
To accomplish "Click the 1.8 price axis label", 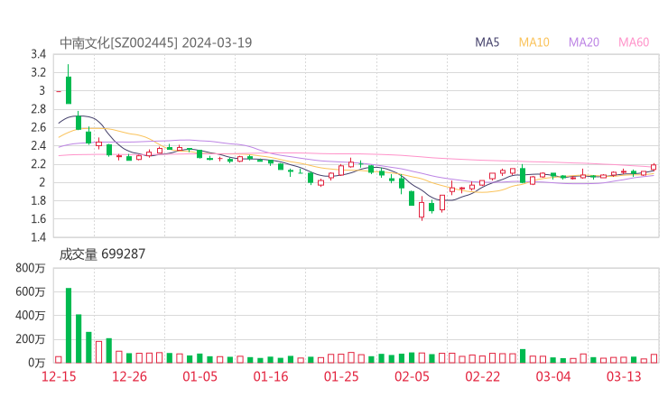I will pyautogui.click(x=38, y=200).
